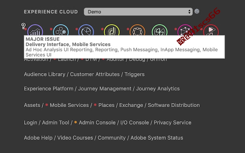This screenshot has height=153, width=245.
Task: Open Admin Tool
Action: [x=56, y=122]
